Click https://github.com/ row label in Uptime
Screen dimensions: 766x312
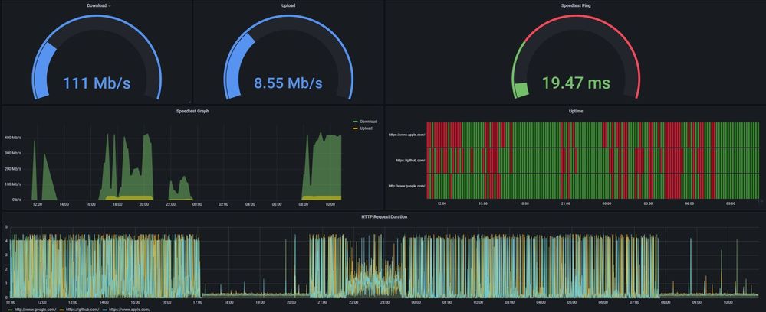tap(410, 160)
